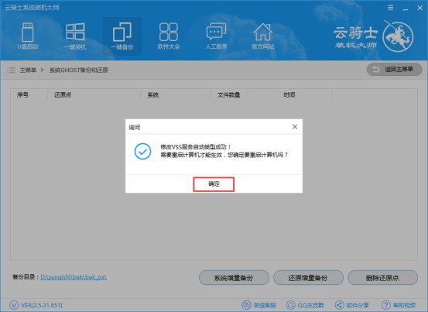Click the 主菜单 breadcrumb

coord(28,70)
